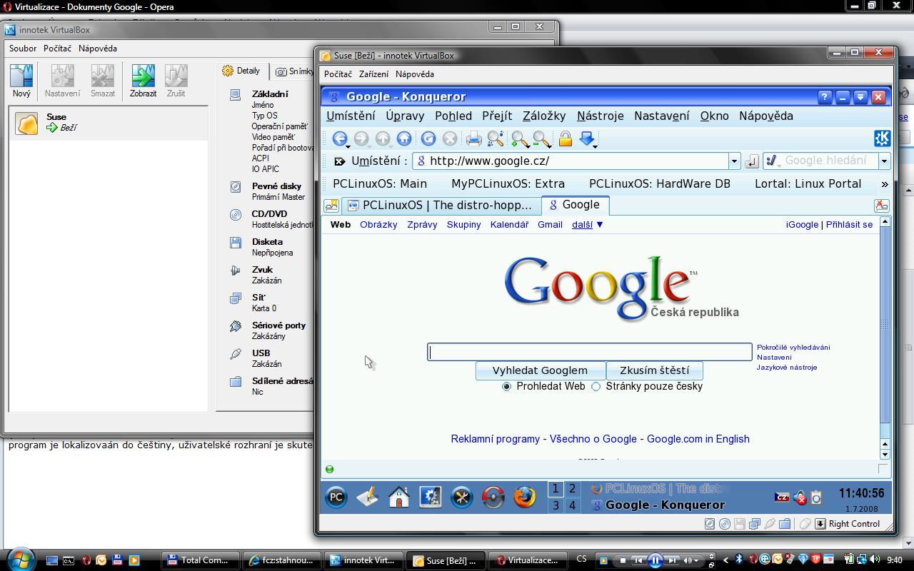Clear the location bar with the black X icon

click(339, 161)
